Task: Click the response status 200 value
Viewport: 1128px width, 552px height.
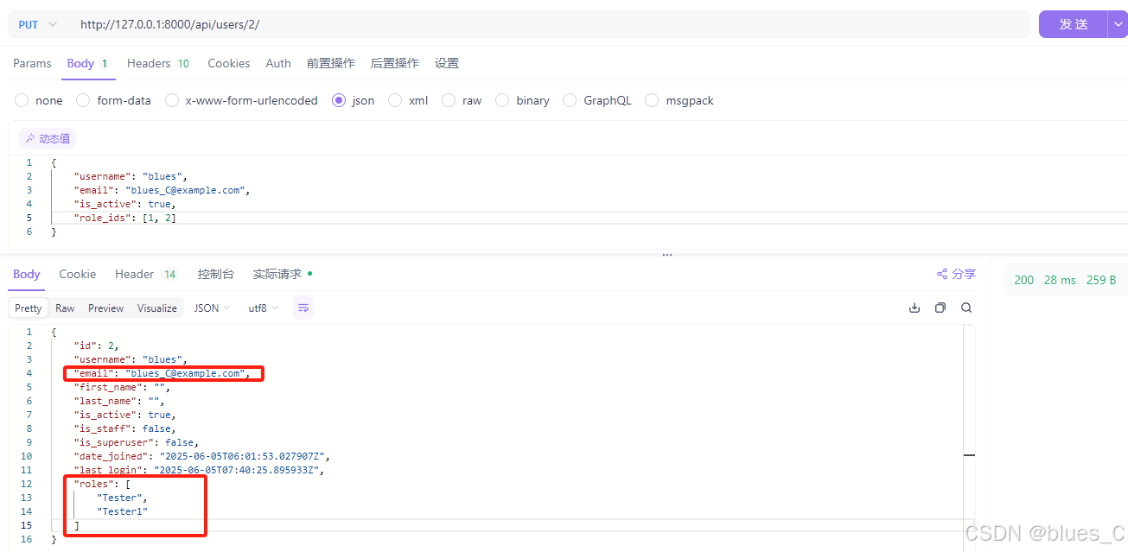Action: pyautogui.click(x=1023, y=280)
